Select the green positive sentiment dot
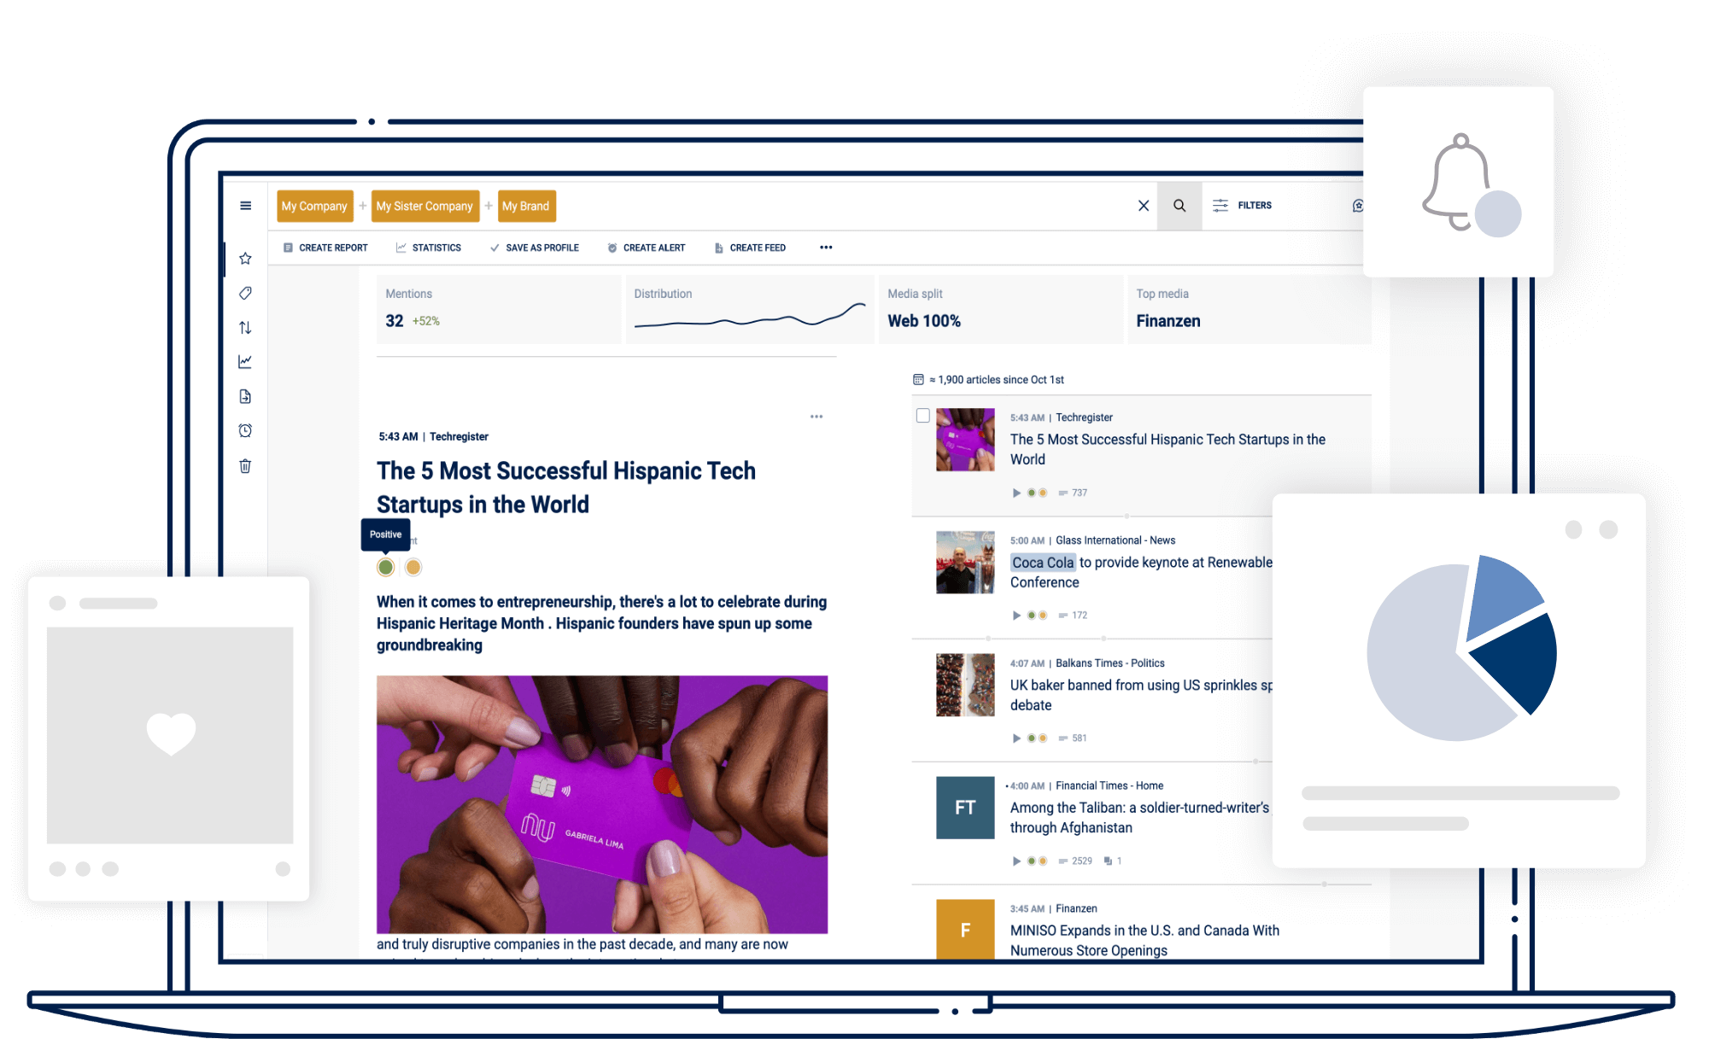This screenshot has height=1039, width=1709. click(386, 567)
